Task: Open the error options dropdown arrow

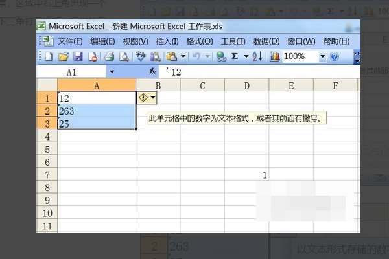Action: click(x=153, y=98)
